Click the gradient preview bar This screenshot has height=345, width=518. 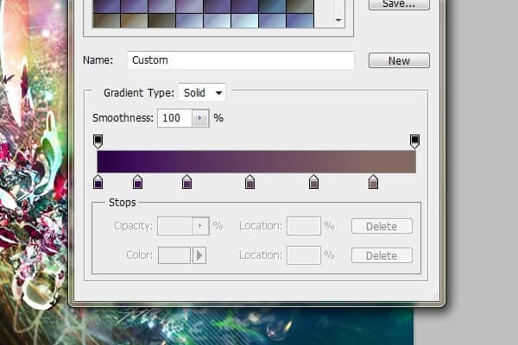pos(256,162)
